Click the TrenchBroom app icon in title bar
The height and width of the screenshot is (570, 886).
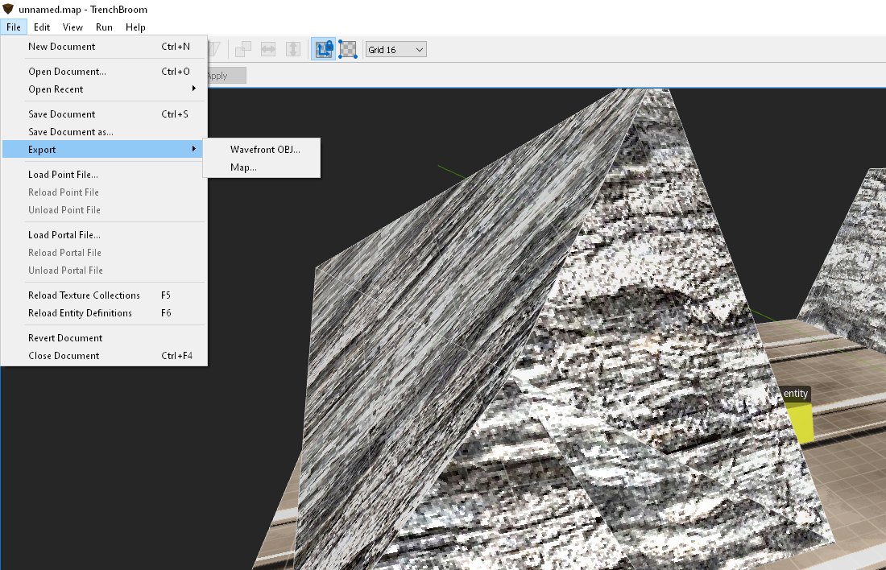[9, 9]
